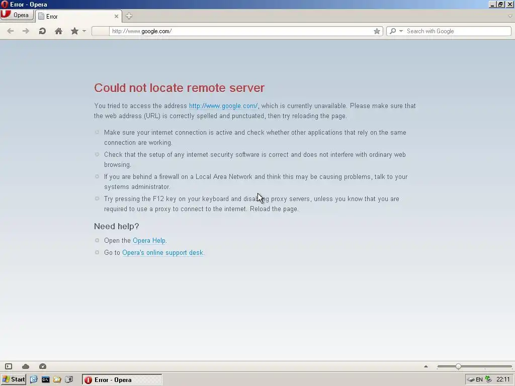Image resolution: width=515 pixels, height=386 pixels.
Task: Open Opera Link cloud icon
Action: coord(26,366)
